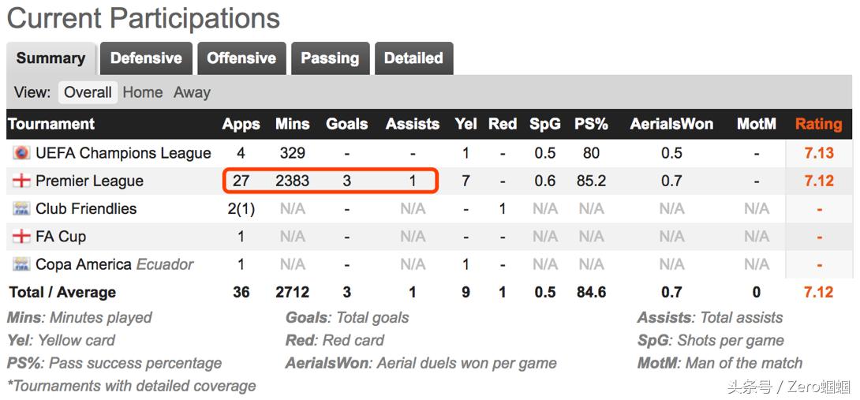This screenshot has height=400, width=860.
Task: Open the UEFA Champions League link
Action: [123, 153]
